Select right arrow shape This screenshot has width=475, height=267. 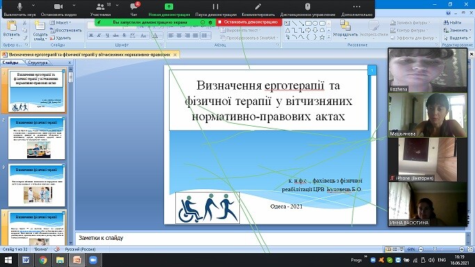[308, 30]
